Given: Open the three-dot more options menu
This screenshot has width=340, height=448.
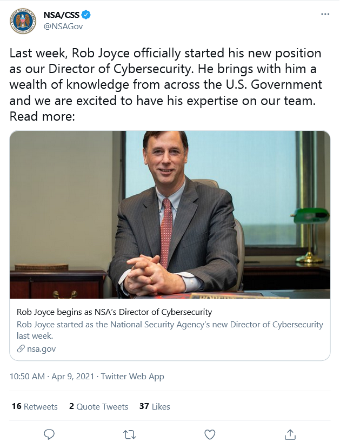Looking at the screenshot, I should tap(325, 14).
